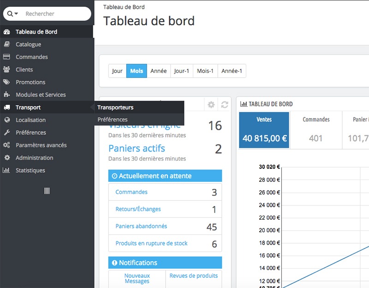Select the Mois-1 period option
The height and width of the screenshot is (288, 369).
pyautogui.click(x=205, y=71)
